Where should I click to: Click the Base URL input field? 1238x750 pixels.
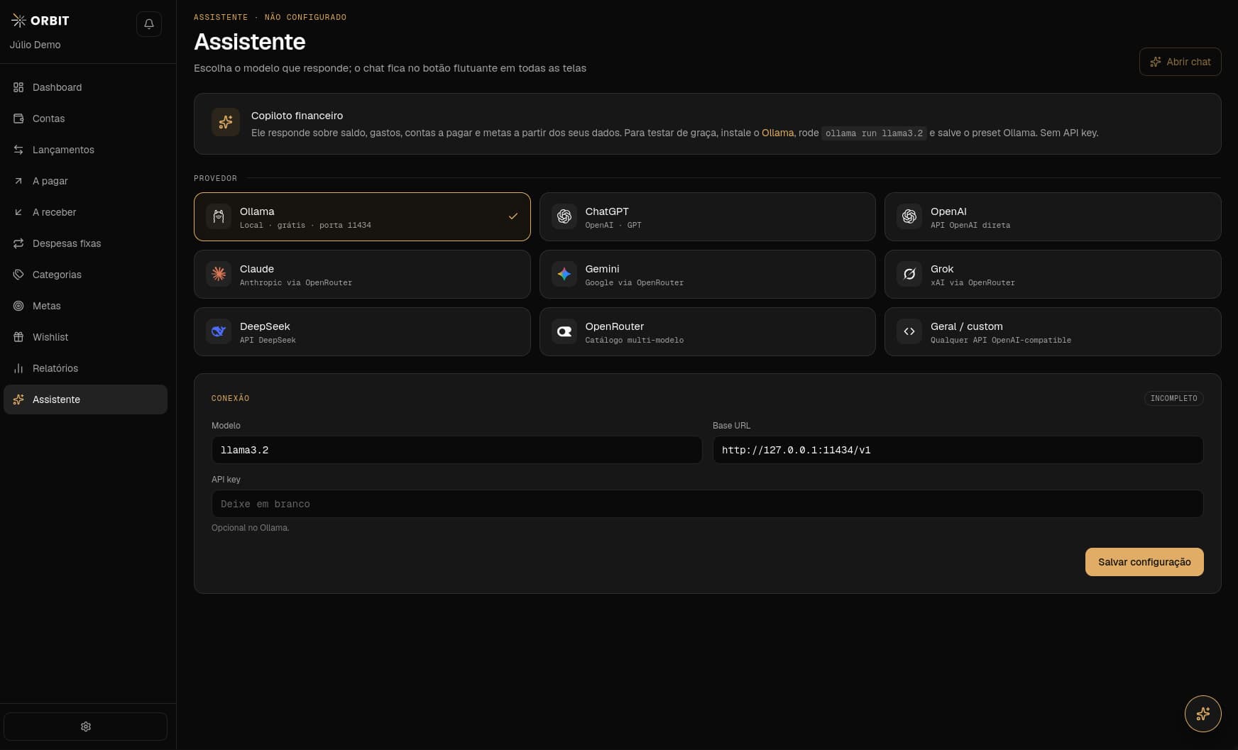[958, 450]
